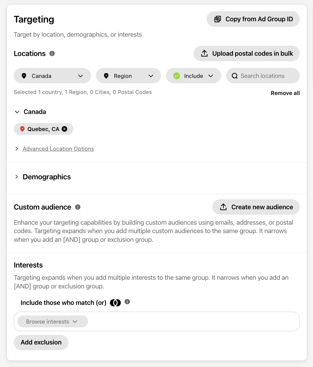This screenshot has height=367, width=313.
Task: Click the copy icon in Copy from Ad Group ID
Action: (218, 19)
